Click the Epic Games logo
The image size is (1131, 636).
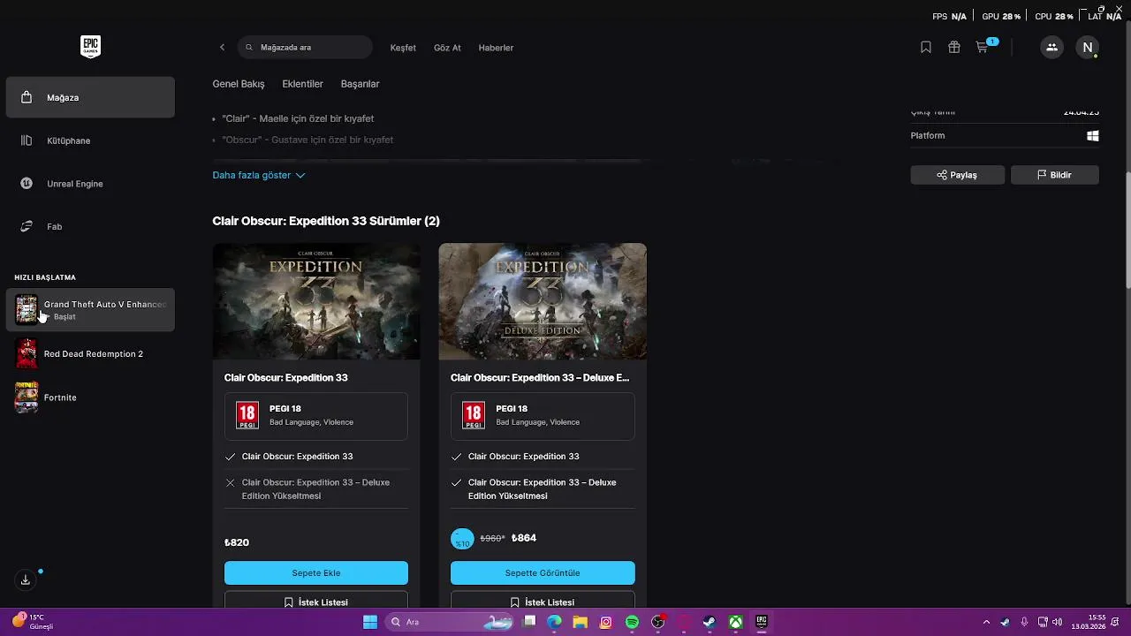90,47
